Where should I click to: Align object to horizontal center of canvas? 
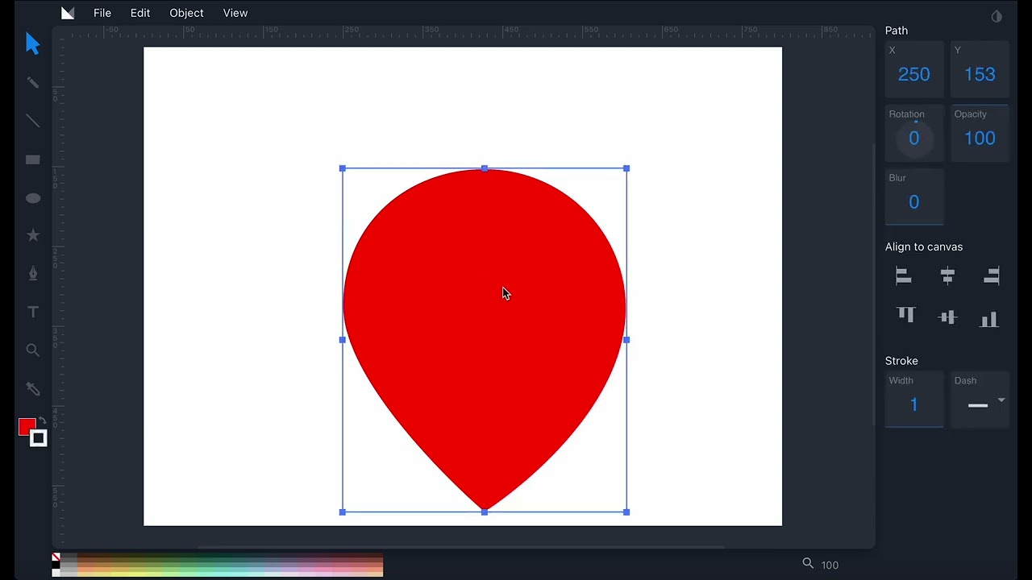click(x=947, y=276)
